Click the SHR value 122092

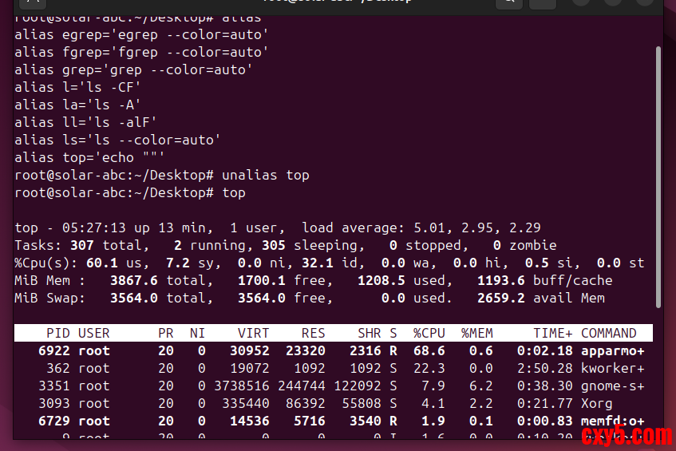point(358,386)
